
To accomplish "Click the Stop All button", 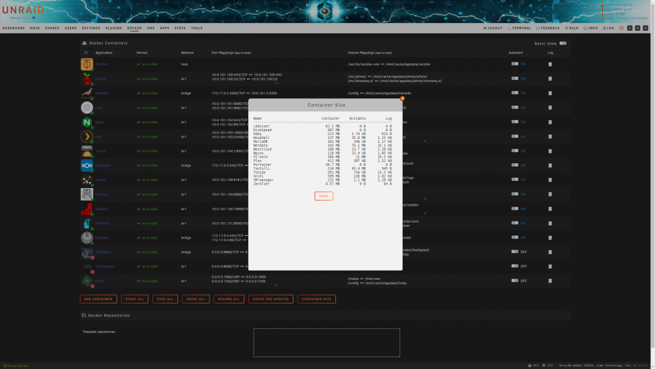I will point(165,299).
